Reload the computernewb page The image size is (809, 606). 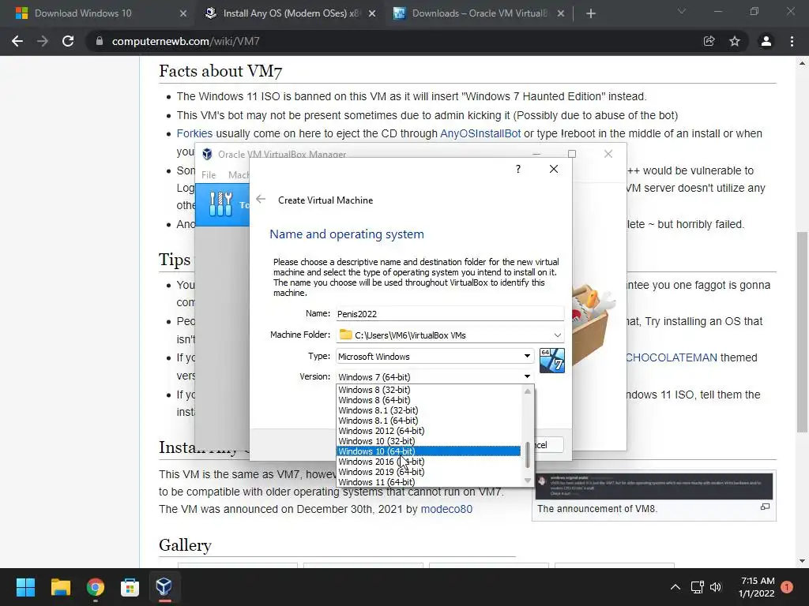pos(68,41)
